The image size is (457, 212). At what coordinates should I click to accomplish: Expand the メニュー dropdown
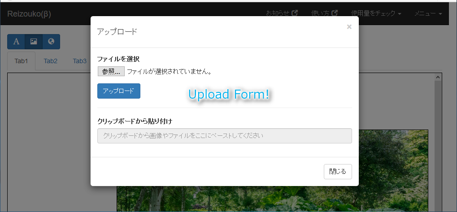click(x=428, y=13)
